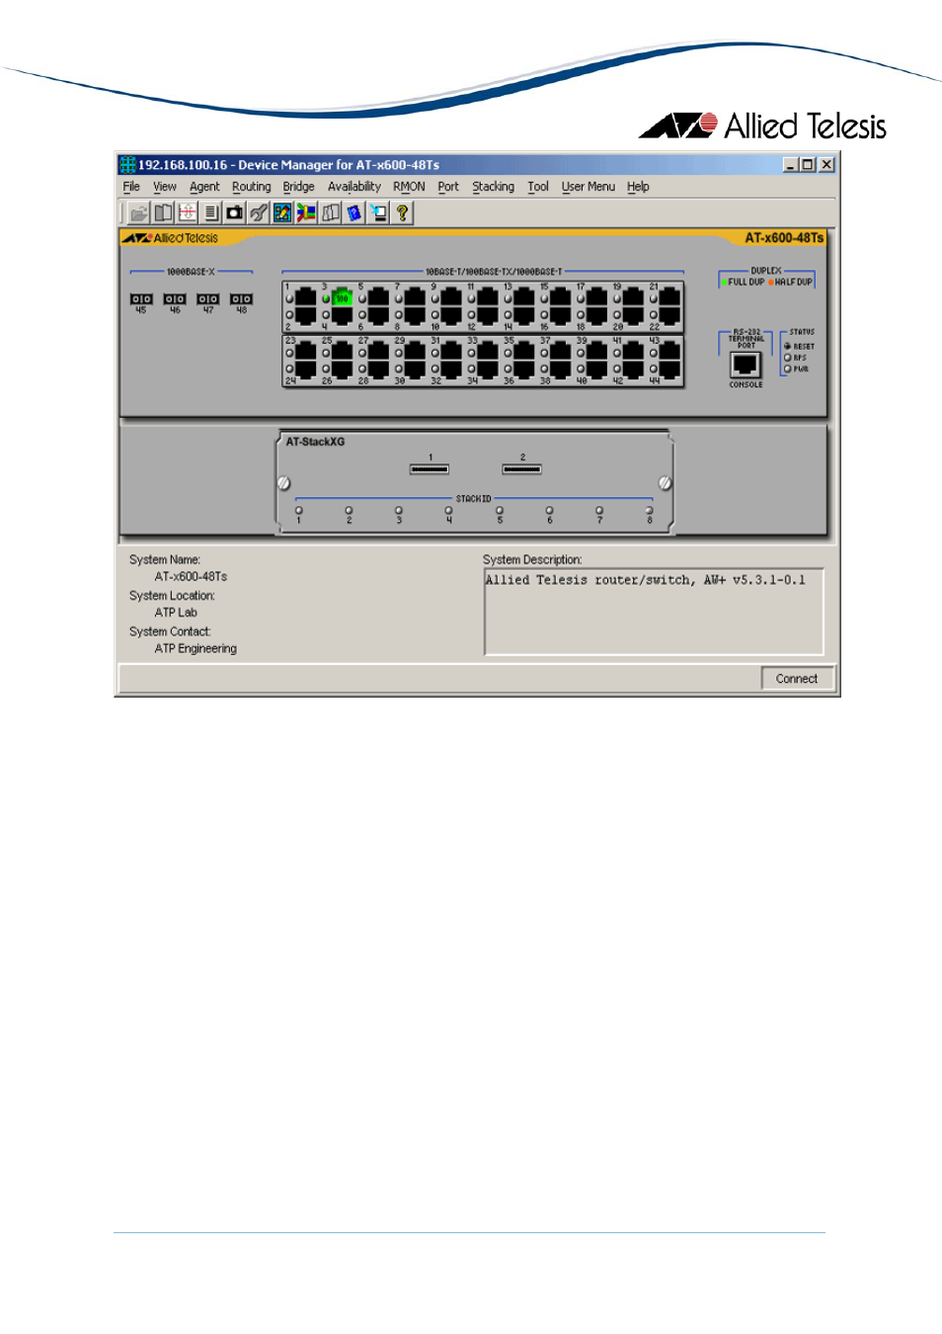Click the PWR status LED

point(787,369)
